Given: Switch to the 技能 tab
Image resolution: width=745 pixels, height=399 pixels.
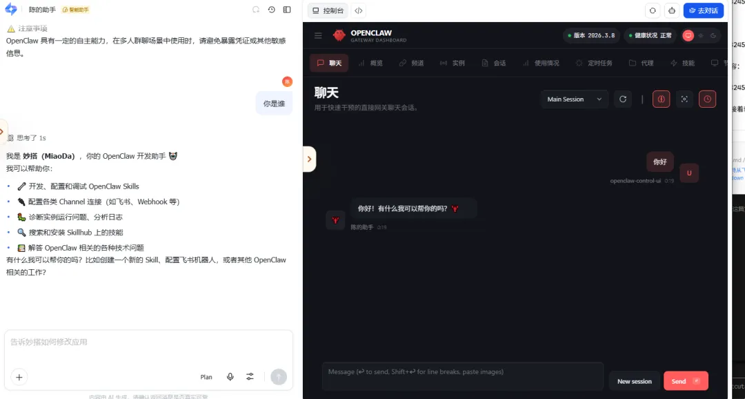Looking at the screenshot, I should coord(682,63).
